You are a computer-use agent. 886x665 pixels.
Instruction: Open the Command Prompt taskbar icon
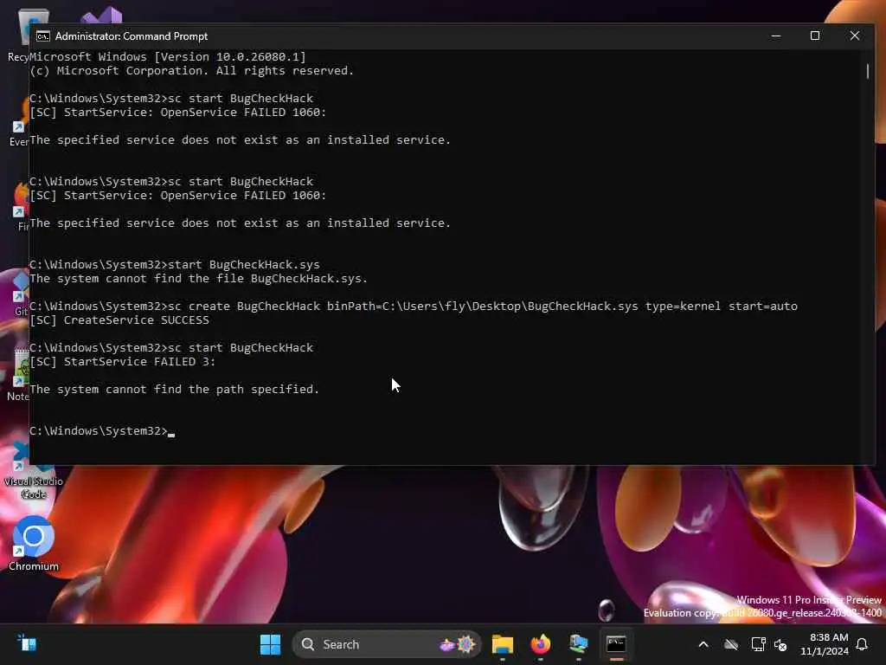(x=616, y=644)
